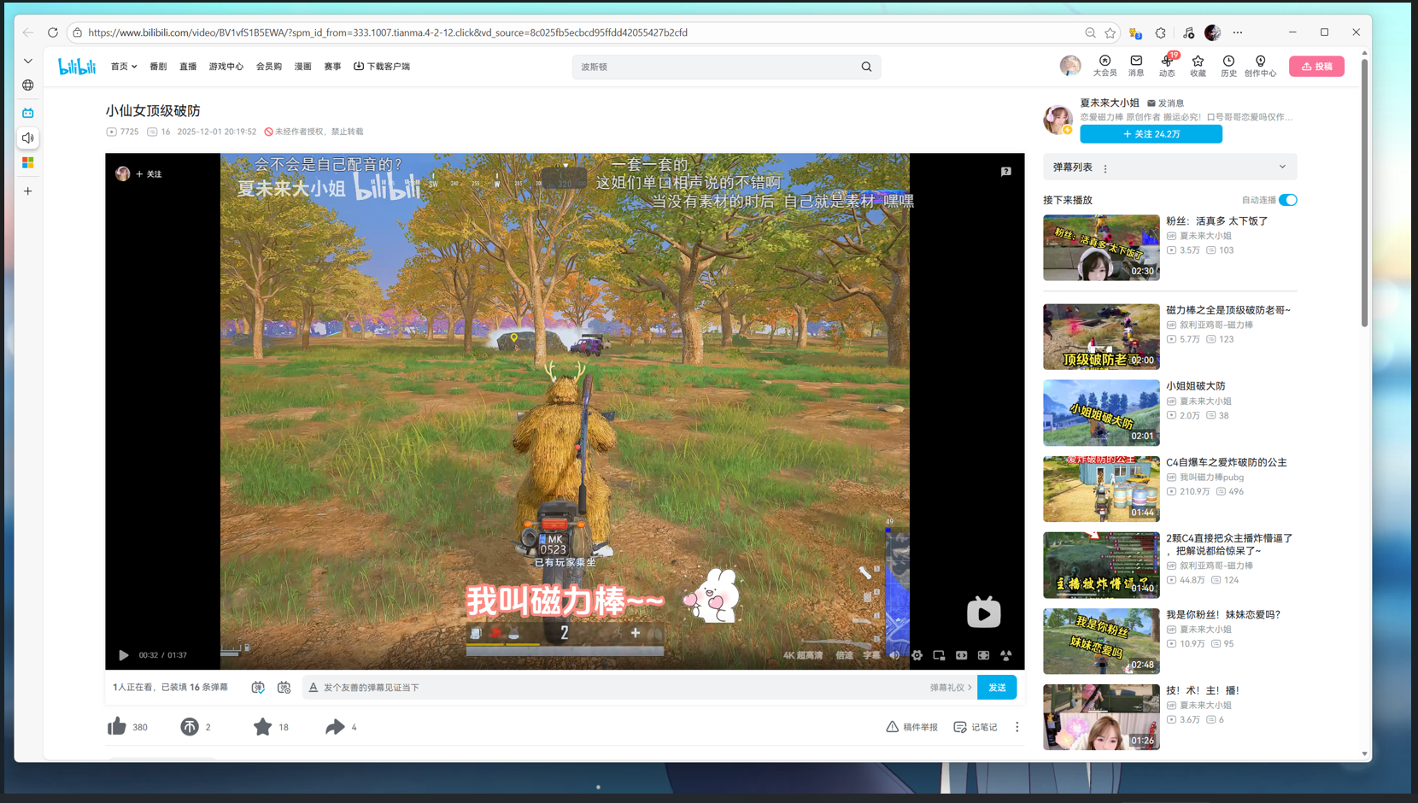Go to 番剧 navigation item
Image resolution: width=1418 pixels, height=803 pixels.
click(x=158, y=67)
